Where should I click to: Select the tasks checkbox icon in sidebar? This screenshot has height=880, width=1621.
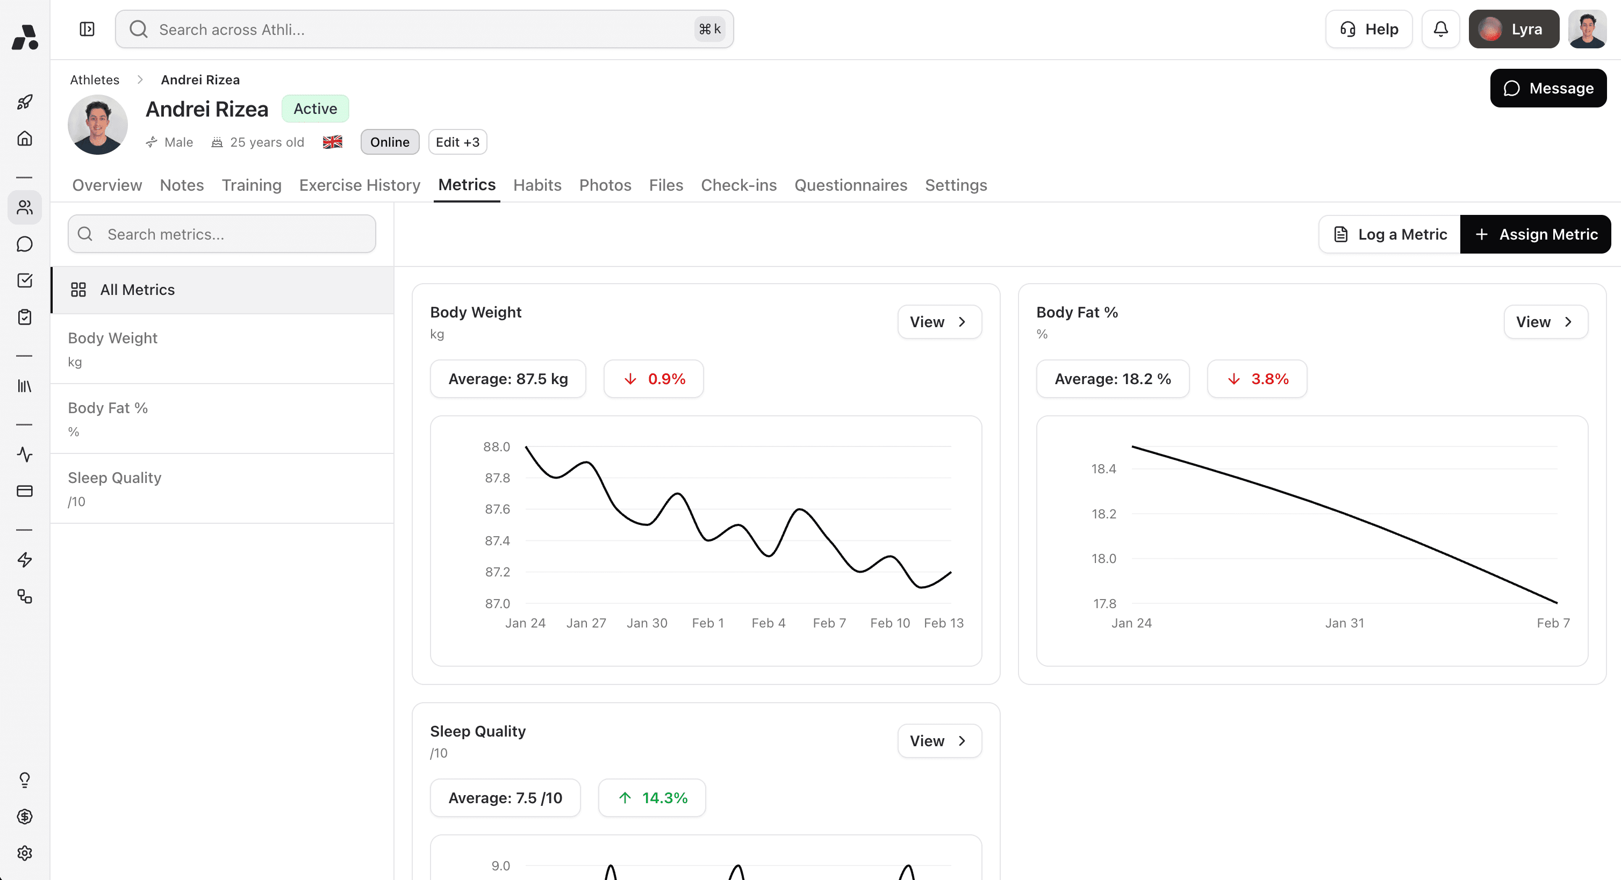(x=25, y=280)
